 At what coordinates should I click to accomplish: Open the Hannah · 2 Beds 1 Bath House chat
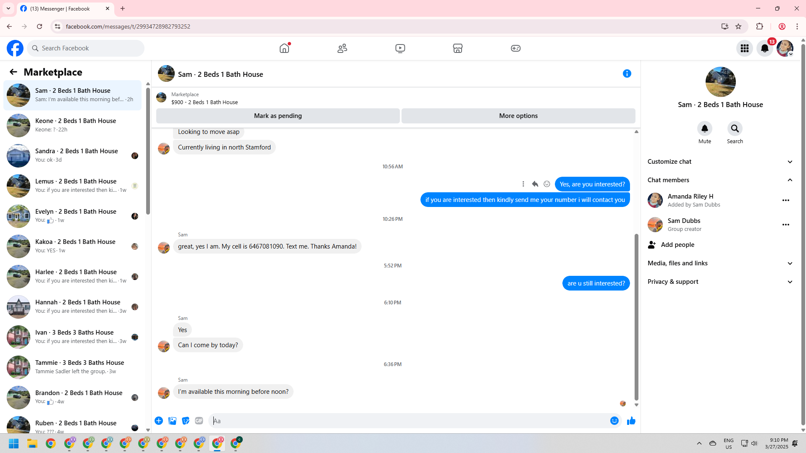(x=73, y=307)
